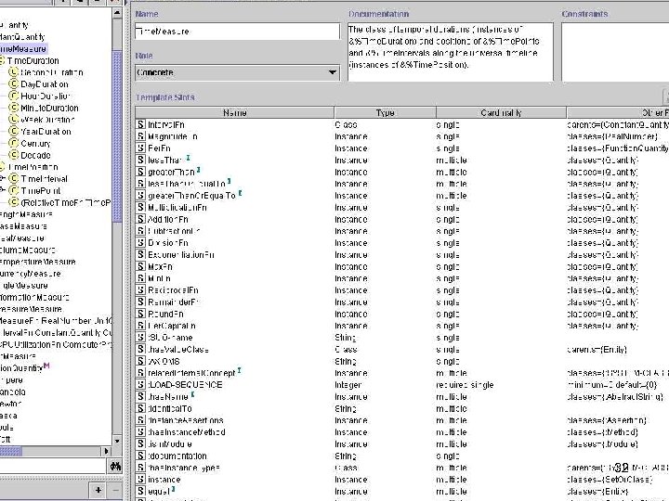Select the :hasValueClass slot row

tap(402, 350)
